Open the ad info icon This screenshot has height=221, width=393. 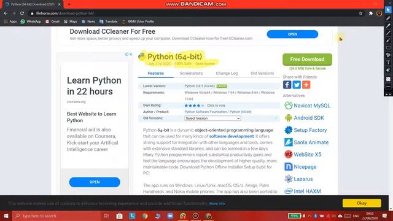pos(127,54)
